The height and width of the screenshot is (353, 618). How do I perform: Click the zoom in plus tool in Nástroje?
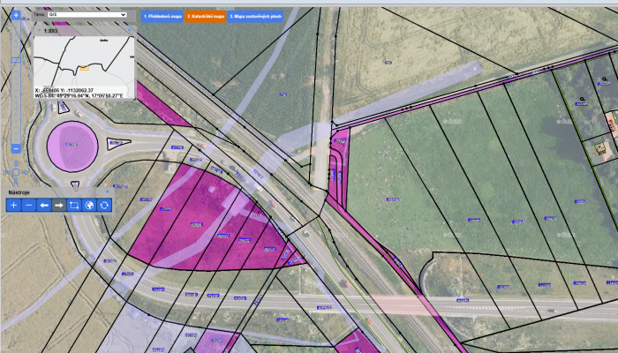coord(13,205)
